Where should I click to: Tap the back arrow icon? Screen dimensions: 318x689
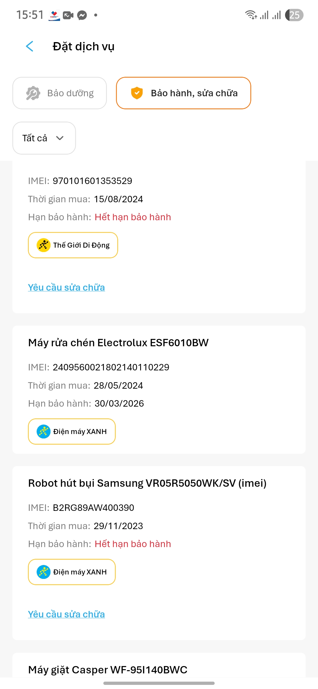pos(30,46)
